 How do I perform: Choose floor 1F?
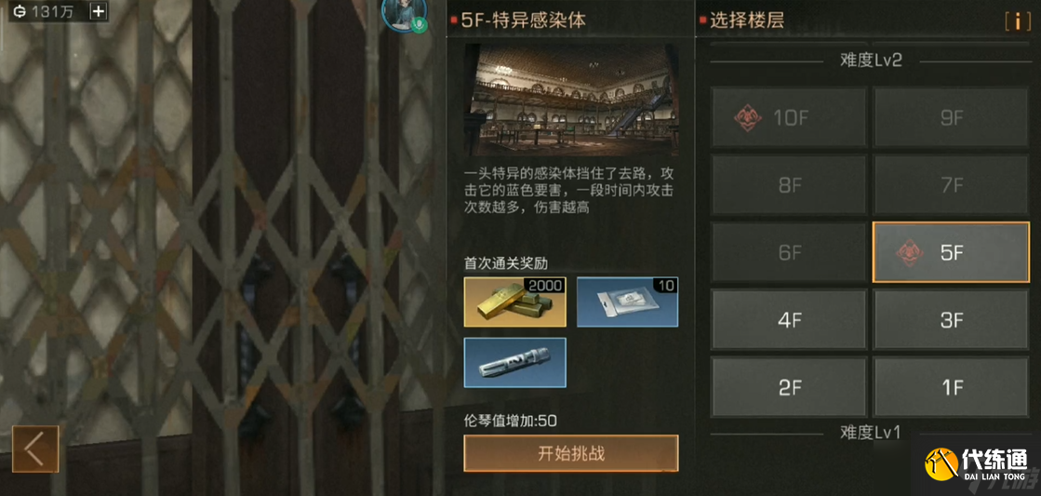pos(951,388)
